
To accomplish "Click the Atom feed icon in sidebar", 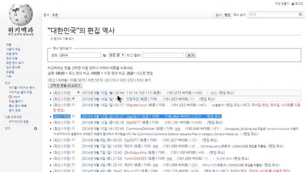I will [x=10, y=97].
